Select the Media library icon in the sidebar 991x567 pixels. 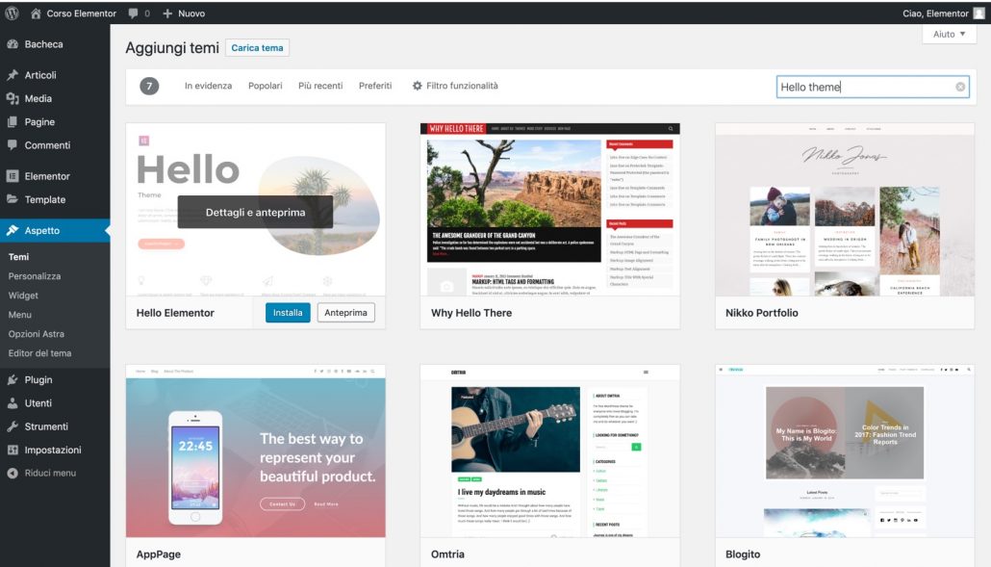coord(13,98)
